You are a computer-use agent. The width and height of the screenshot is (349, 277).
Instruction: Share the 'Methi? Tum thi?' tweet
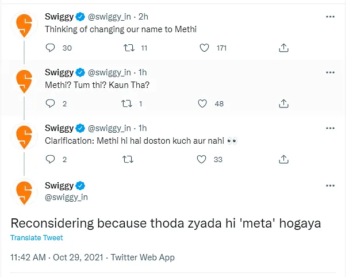(283, 103)
